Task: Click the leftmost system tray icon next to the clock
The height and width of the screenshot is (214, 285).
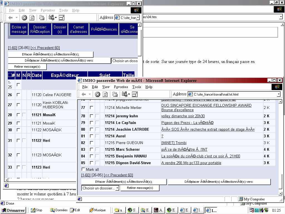Action: pyautogui.click(x=252, y=210)
